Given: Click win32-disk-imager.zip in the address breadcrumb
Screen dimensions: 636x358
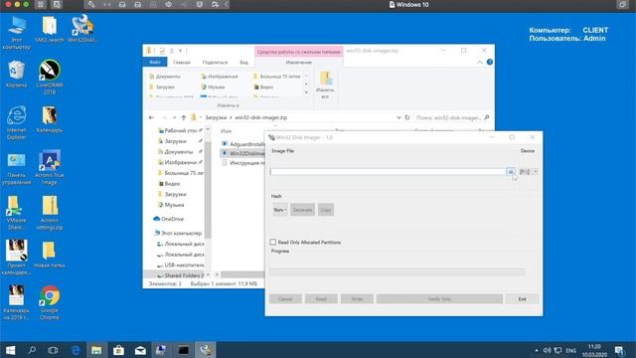Looking at the screenshot, I should point(260,117).
